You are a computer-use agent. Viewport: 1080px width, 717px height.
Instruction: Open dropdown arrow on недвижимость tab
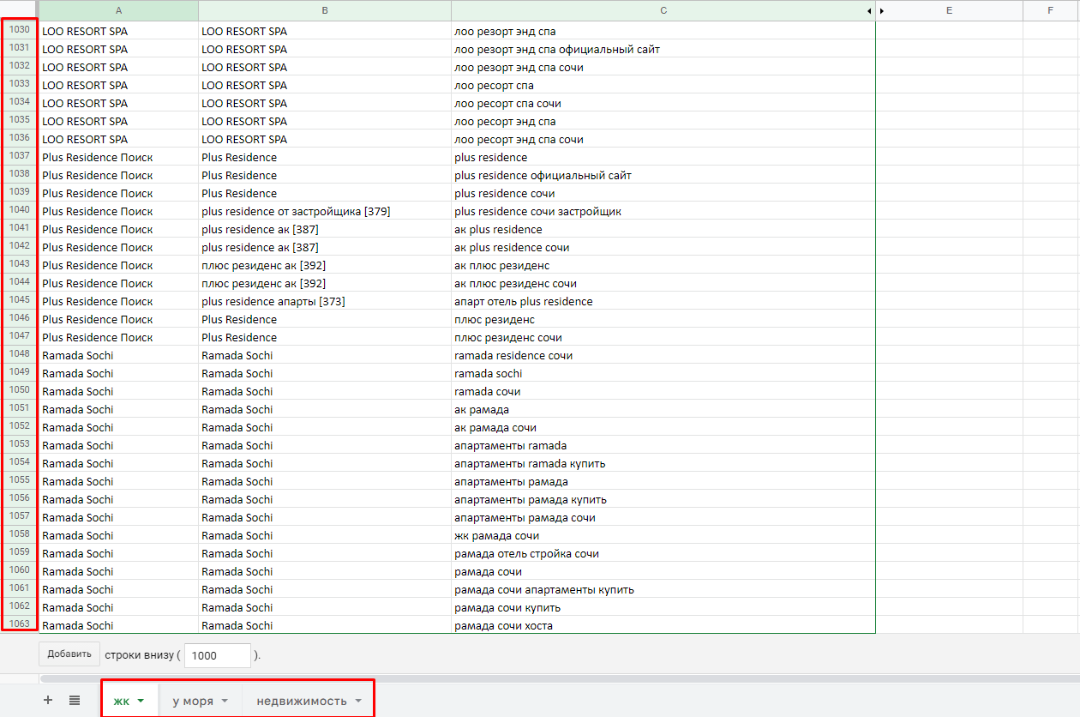click(358, 701)
